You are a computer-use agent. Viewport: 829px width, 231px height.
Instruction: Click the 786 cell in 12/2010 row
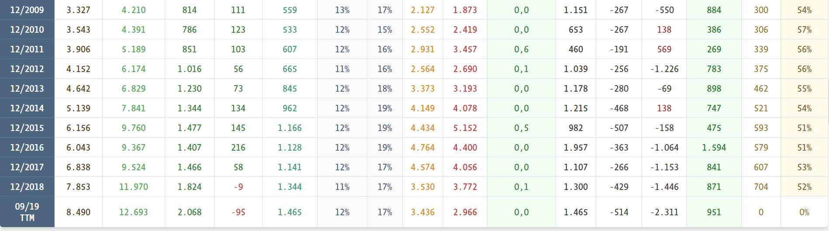[190, 30]
